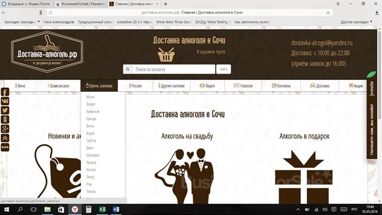Image resolution: width=382 pixels, height=215 pixels.
Task: Open the Вино menu category
Action: point(20,86)
